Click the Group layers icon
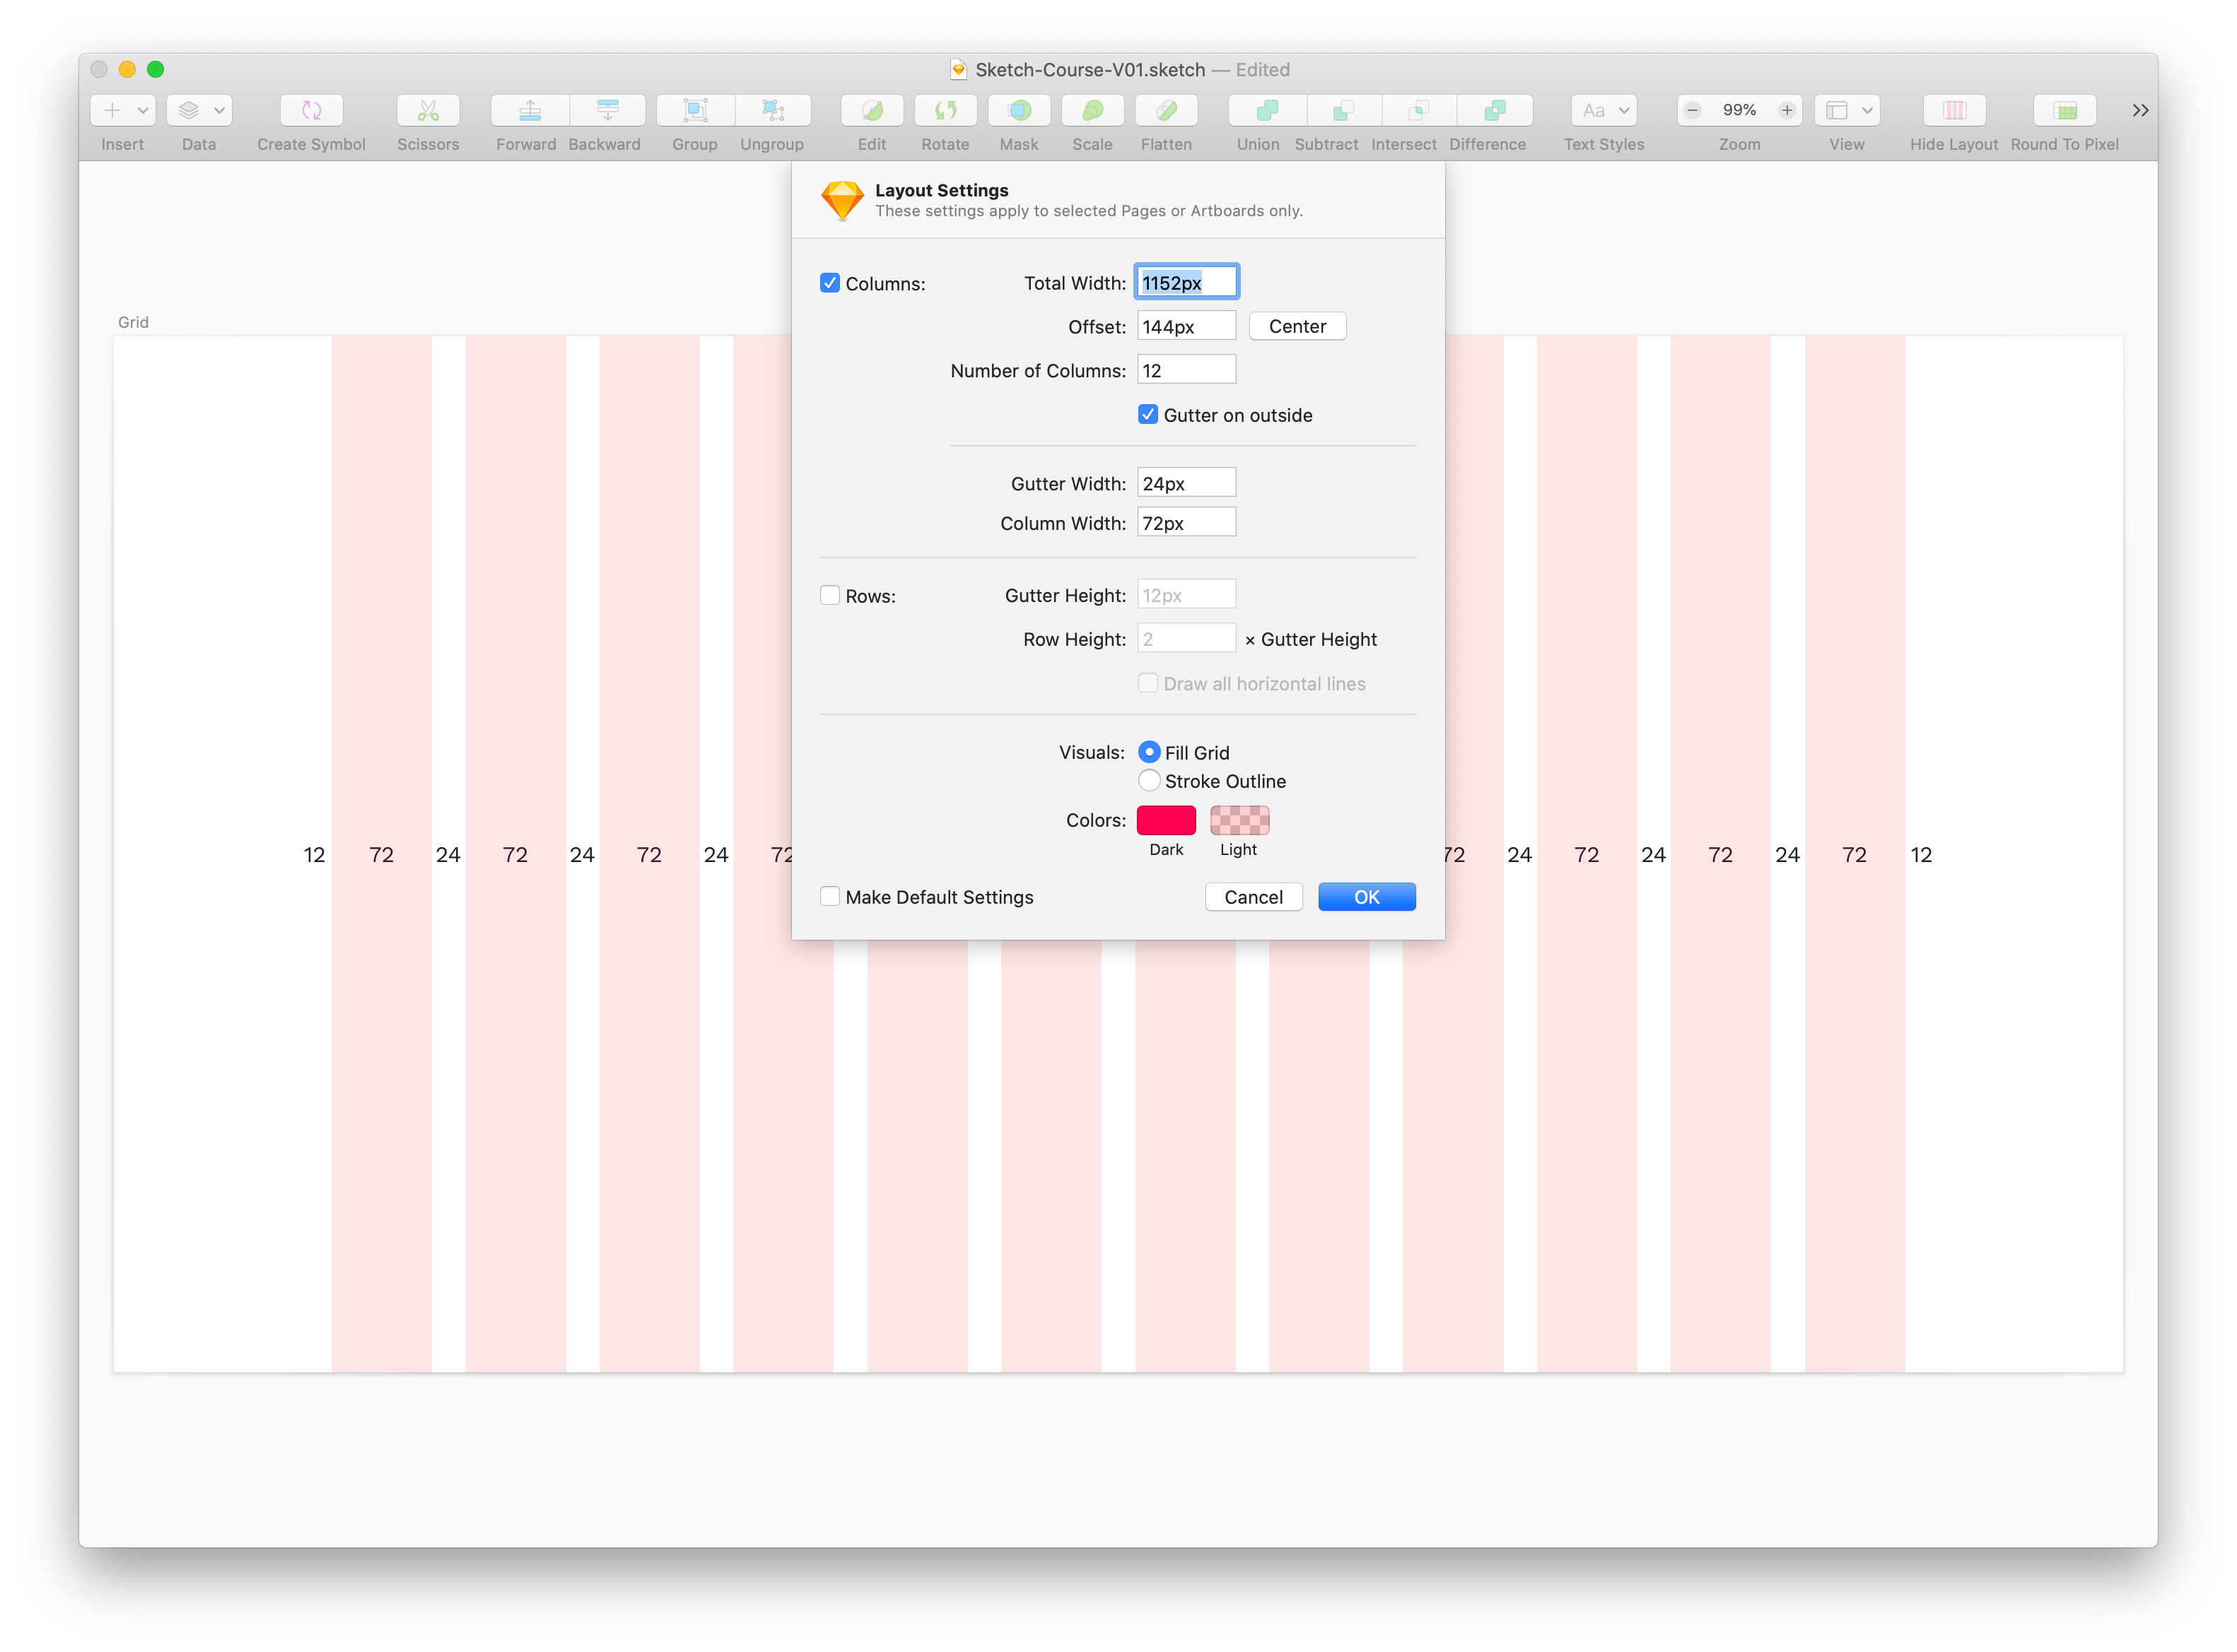The width and height of the screenshot is (2237, 1652). [x=694, y=110]
